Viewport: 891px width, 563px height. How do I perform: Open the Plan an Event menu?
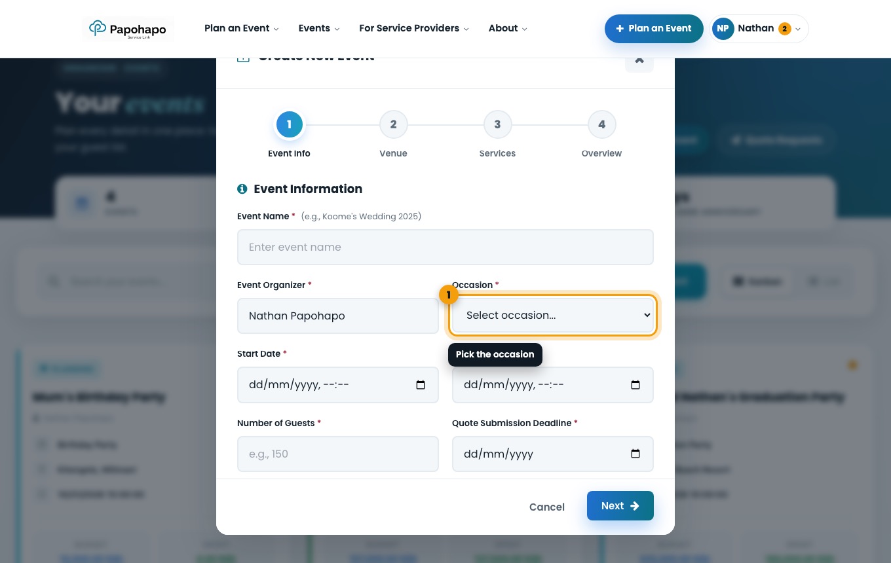coord(241,28)
